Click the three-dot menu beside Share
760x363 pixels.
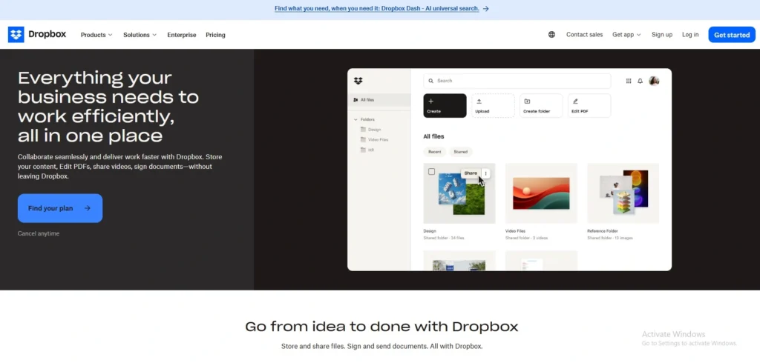click(x=485, y=173)
